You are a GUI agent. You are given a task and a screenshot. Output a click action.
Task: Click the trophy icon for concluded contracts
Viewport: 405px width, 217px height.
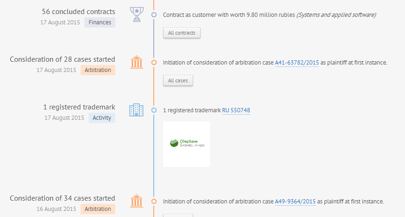click(136, 14)
